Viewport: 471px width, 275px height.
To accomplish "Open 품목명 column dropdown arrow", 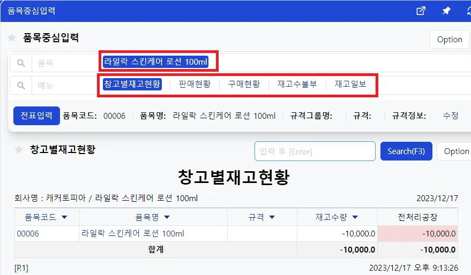I will click(x=167, y=217).
